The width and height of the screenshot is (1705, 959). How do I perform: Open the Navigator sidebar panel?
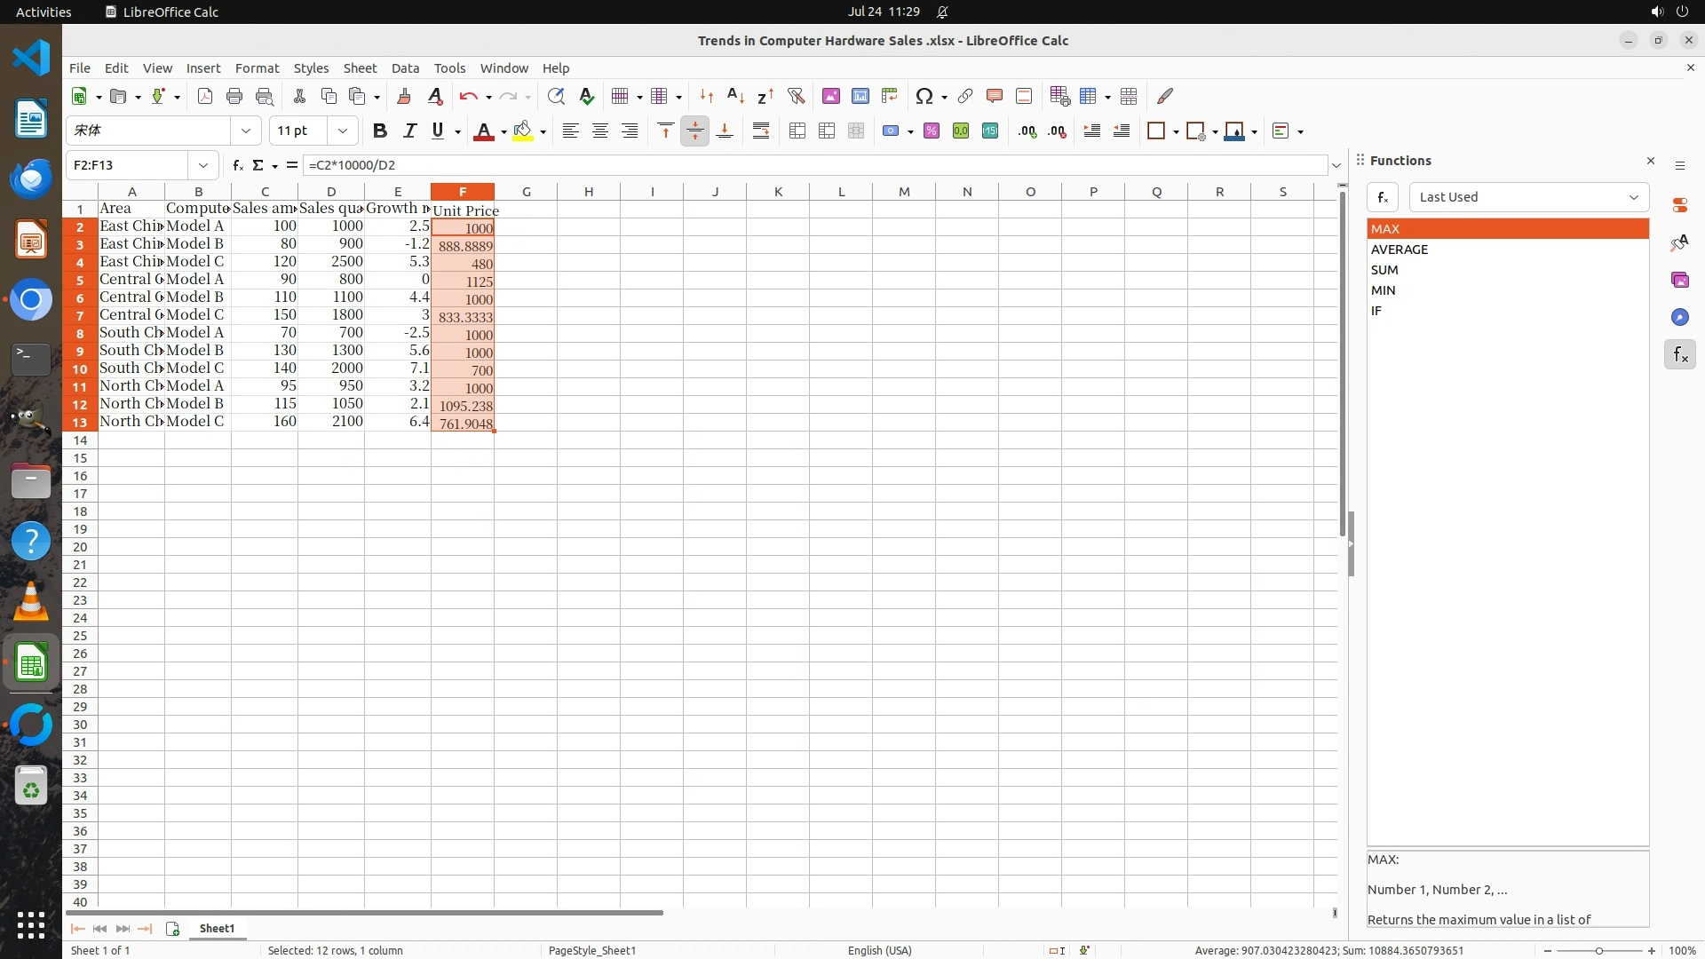tap(1679, 317)
